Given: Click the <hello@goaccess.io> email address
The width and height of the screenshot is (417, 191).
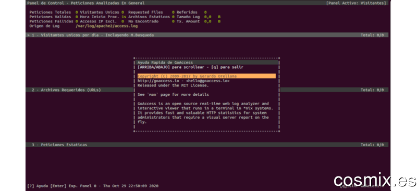Looking at the screenshot, I should pos(207,81).
